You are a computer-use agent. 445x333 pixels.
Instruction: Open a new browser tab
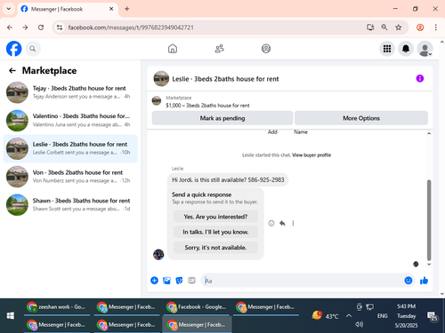coord(126,9)
